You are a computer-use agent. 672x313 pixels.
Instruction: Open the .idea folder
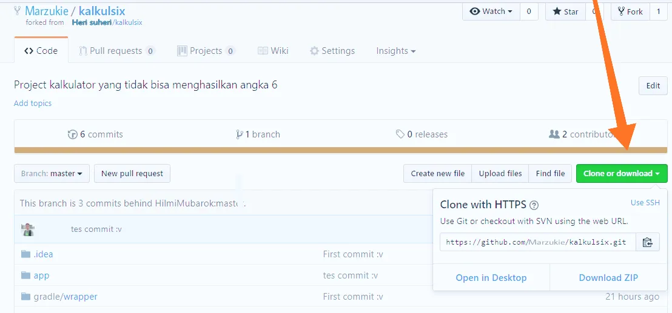43,254
